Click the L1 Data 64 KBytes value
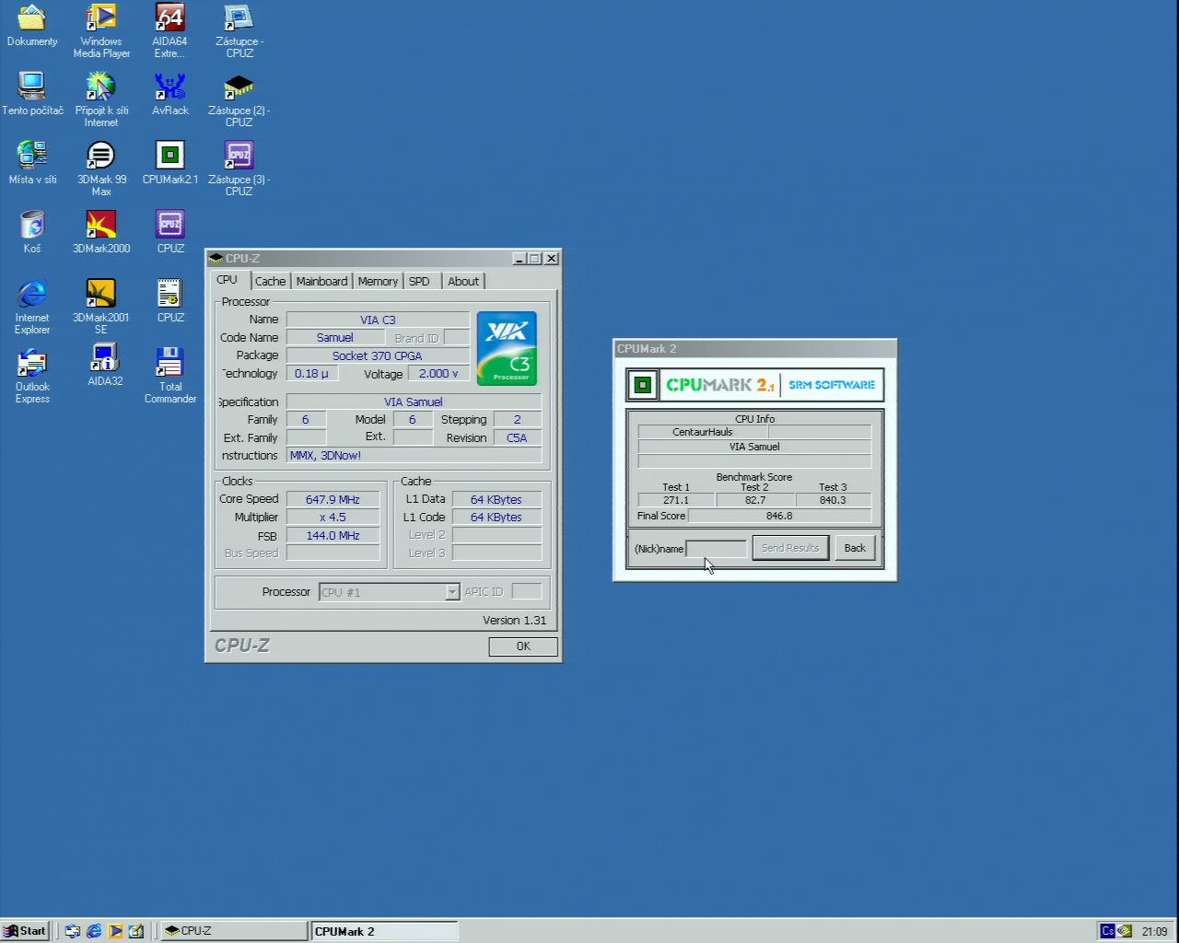This screenshot has height=943, width=1179. click(496, 499)
